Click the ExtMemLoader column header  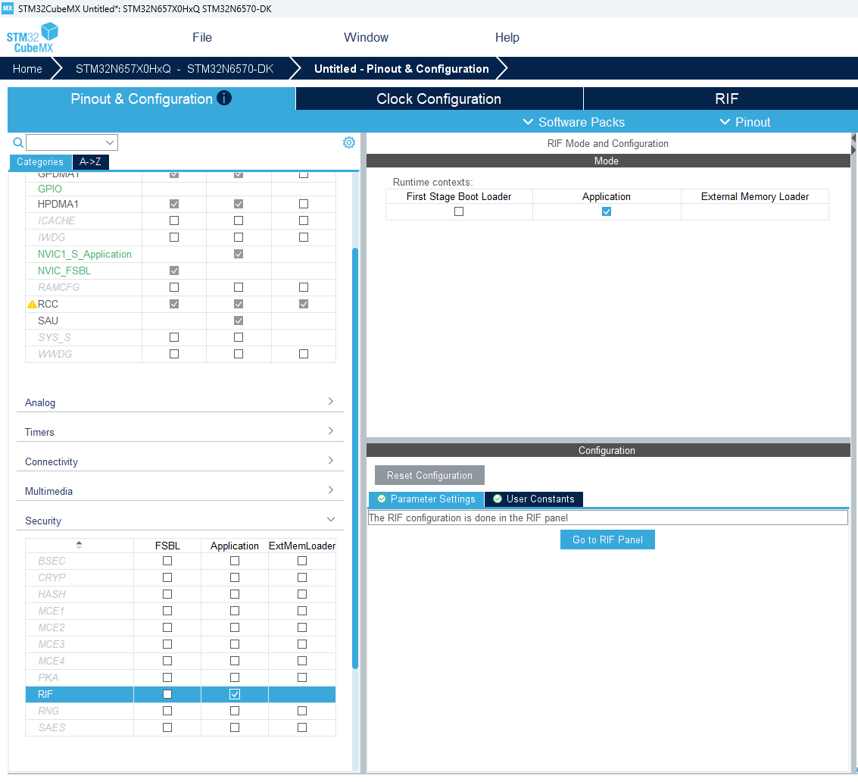302,546
